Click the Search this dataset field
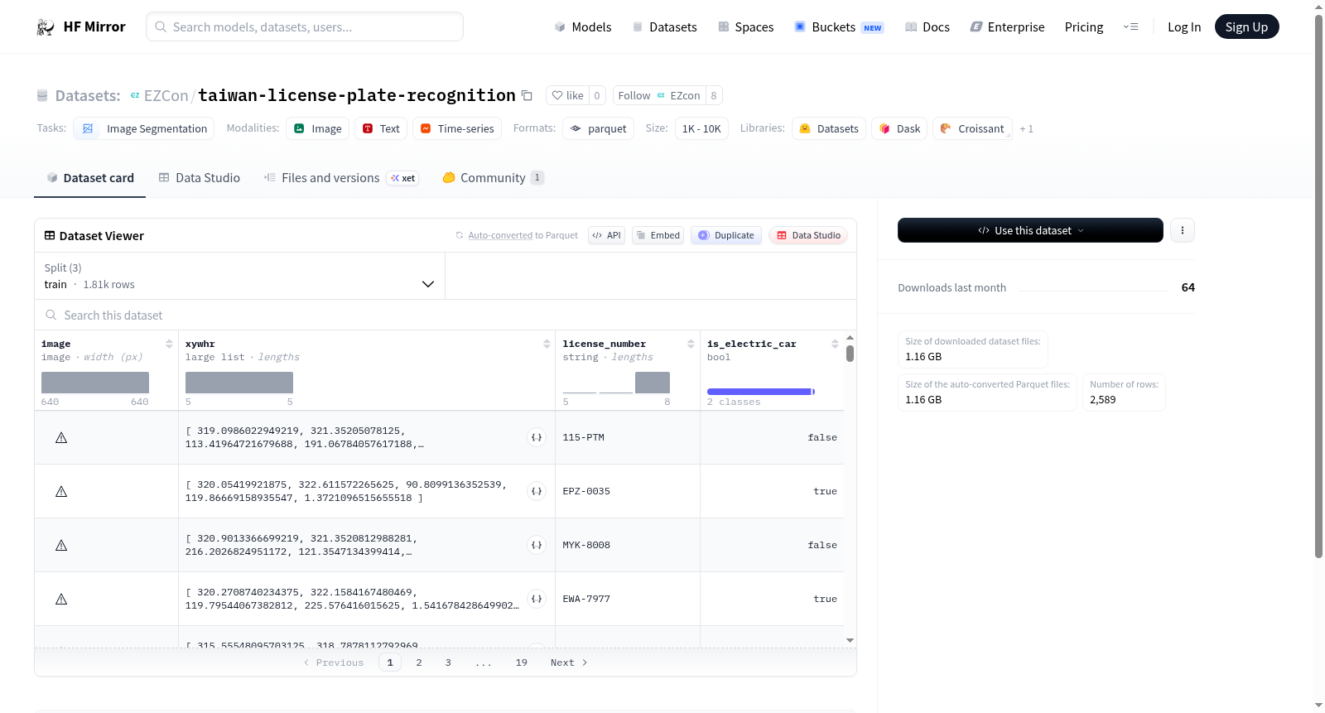 click(446, 316)
